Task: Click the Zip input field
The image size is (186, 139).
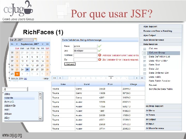Action: pyautogui.click(x=86, y=59)
